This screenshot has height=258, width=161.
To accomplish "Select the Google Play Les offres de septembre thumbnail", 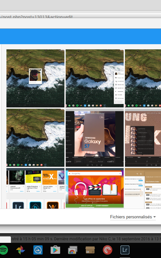I will point(95,188).
